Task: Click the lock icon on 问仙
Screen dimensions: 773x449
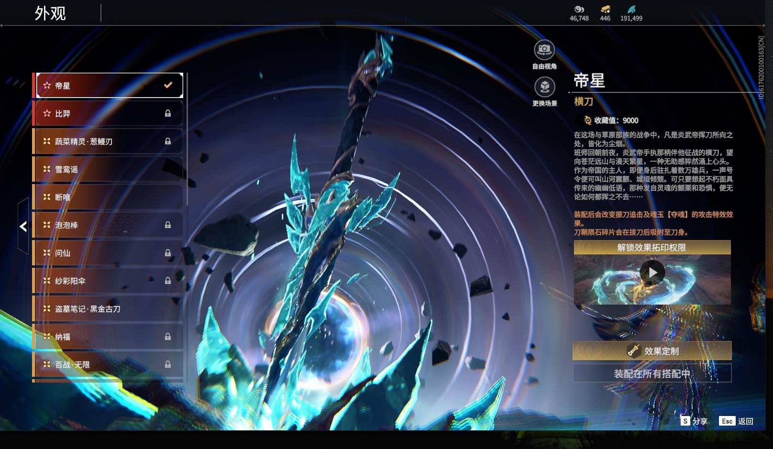Action: point(168,252)
